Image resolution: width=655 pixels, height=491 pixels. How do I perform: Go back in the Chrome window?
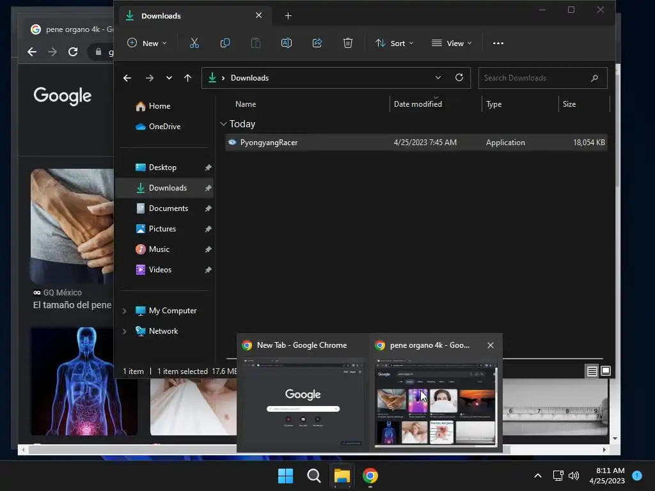[x=32, y=52]
